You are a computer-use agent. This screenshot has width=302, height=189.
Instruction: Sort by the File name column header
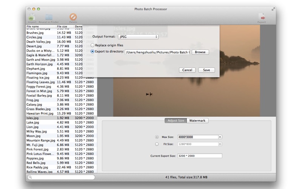pyautogui.click(x=41, y=26)
